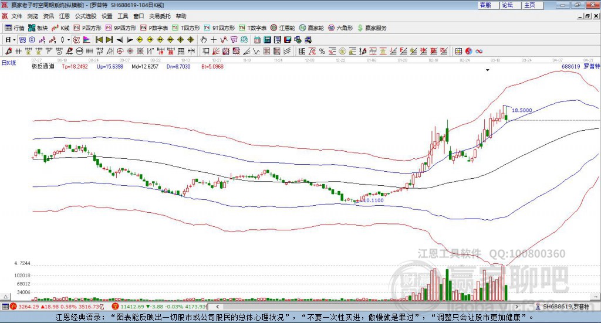Click the percent sign tool icon

click(x=322, y=51)
